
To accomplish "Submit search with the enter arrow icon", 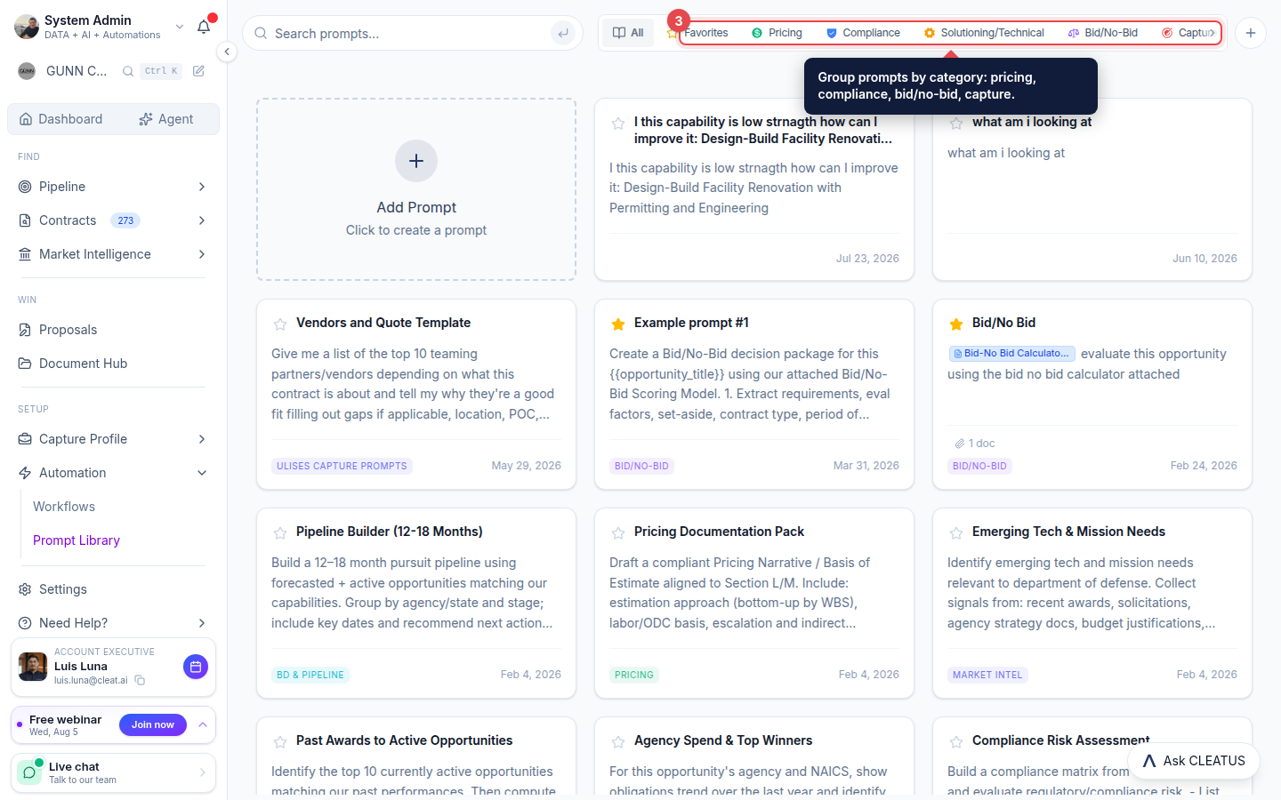I will (x=562, y=34).
